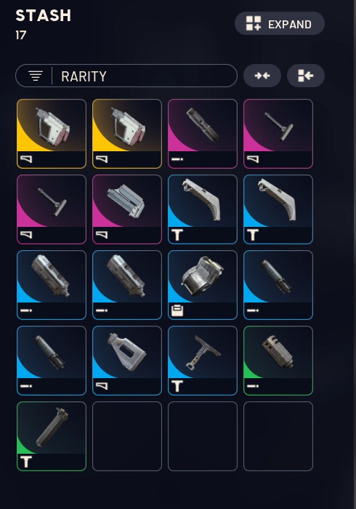Screen dimensions: 356x509
Task: Click the last empty stash slot
Action: (278, 436)
